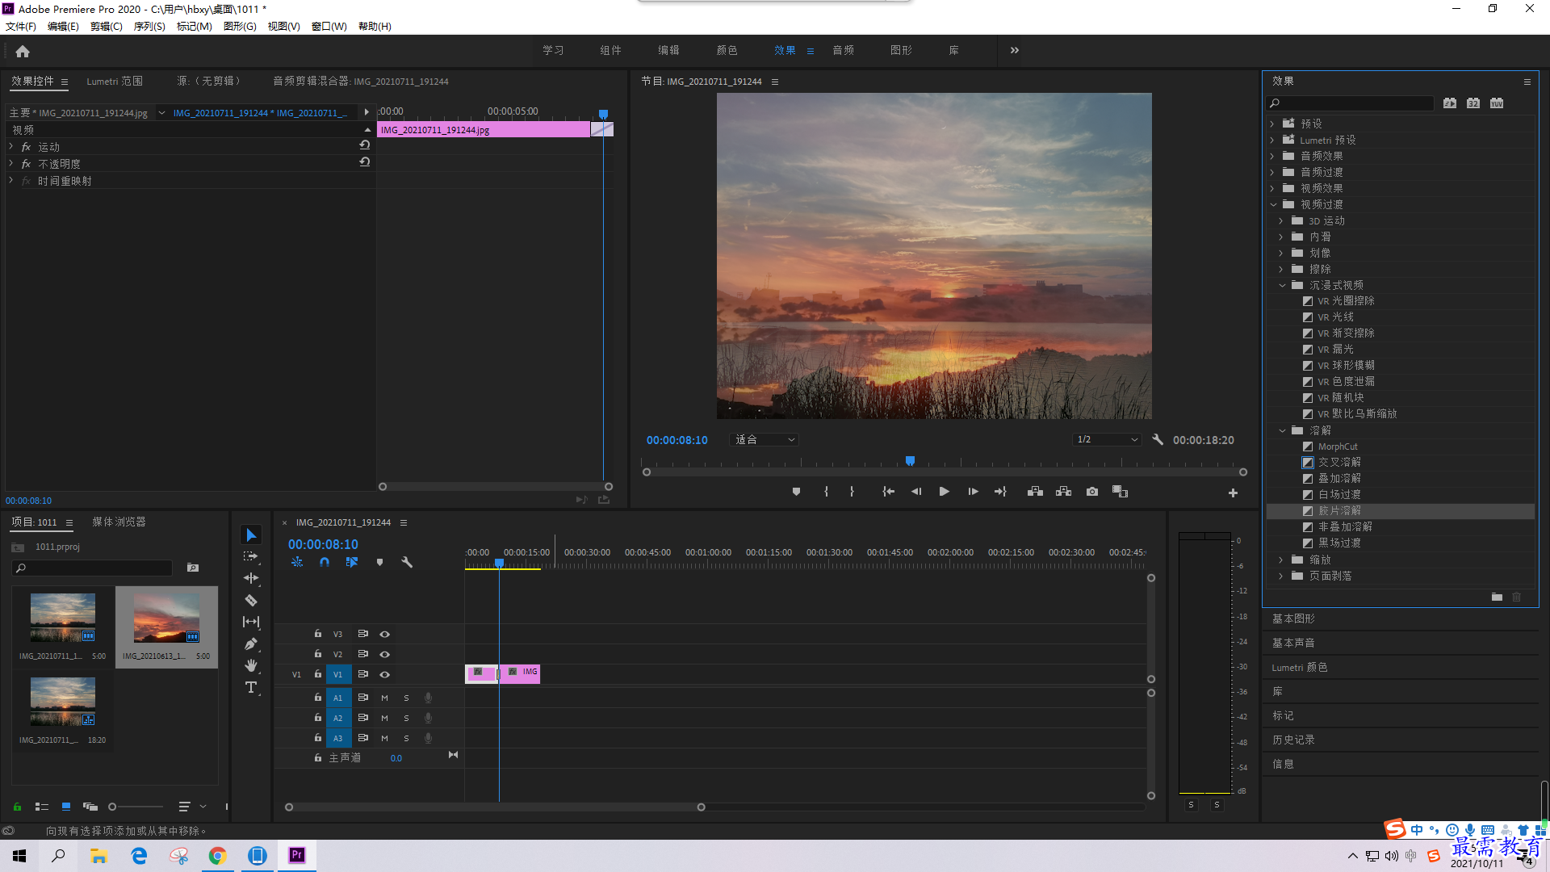1550x872 pixels.
Task: Switch to 编辑 workspace tab
Action: (668, 50)
